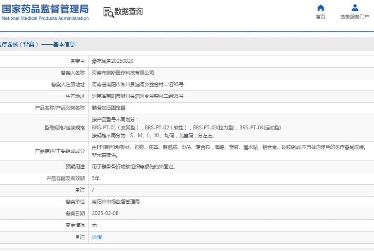Click the 备案人注册地址 field label
The image size is (374, 251).
point(68,85)
